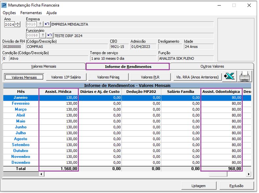This screenshot has width=259, height=193.
Task: Click the undo arrow beside Funcionário code
Action: [x=50, y=35]
